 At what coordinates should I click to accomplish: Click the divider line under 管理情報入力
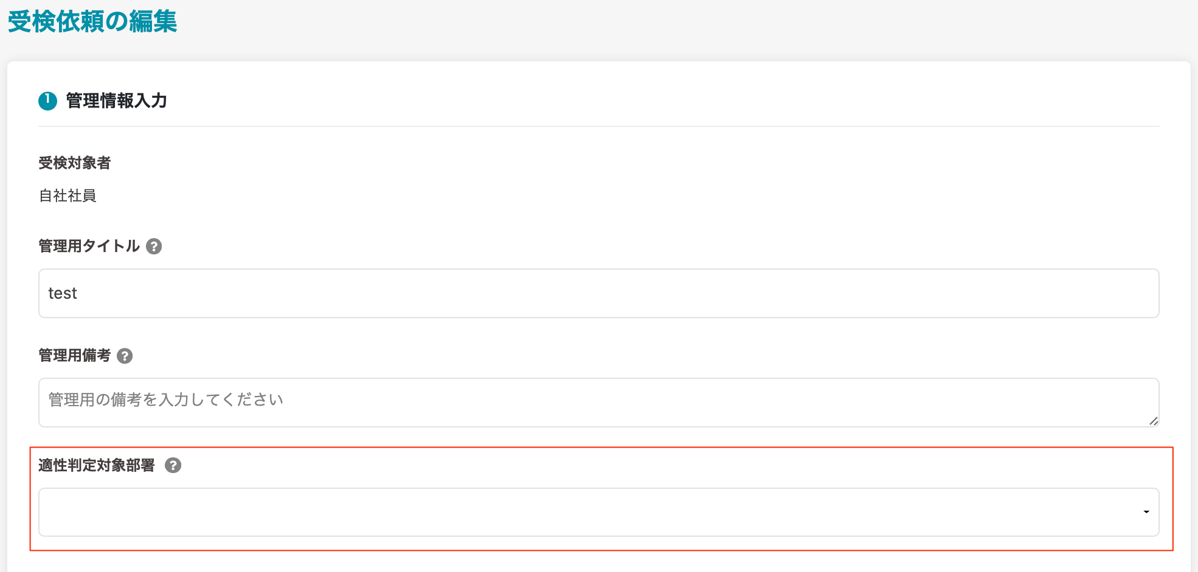pos(598,126)
